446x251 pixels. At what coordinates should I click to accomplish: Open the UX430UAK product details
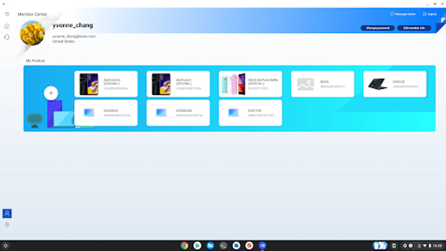pos(178,112)
